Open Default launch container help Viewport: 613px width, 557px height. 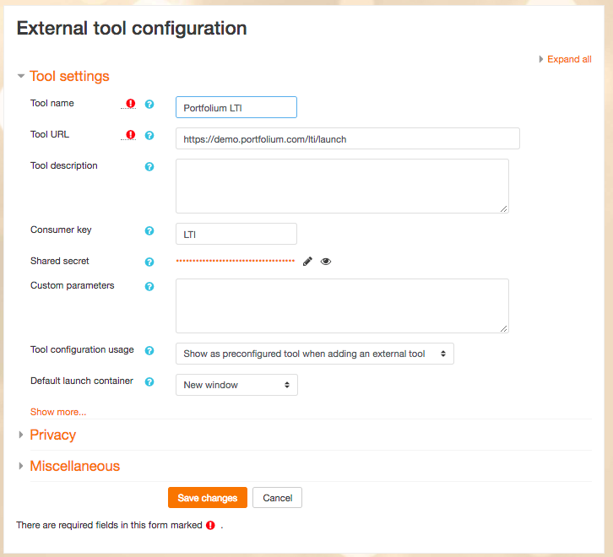[149, 381]
